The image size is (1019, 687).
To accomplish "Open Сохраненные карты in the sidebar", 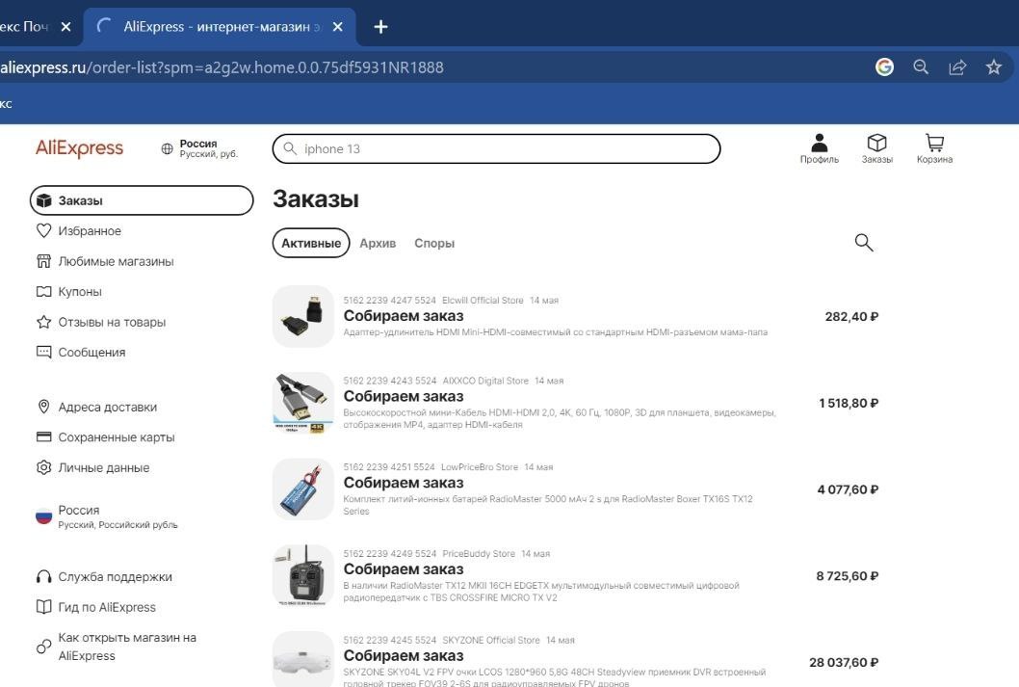I will click(x=105, y=437).
